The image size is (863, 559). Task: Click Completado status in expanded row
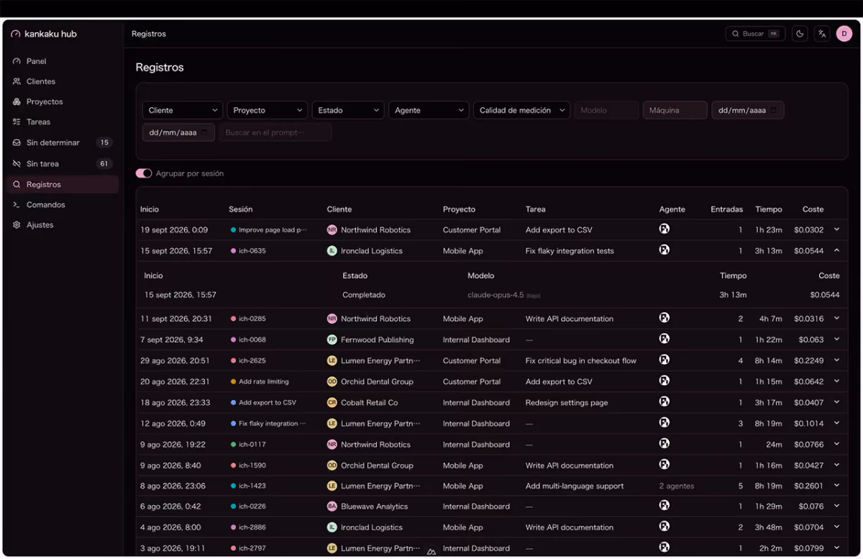(364, 295)
